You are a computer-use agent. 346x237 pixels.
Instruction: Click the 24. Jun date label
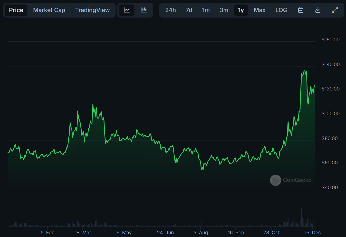coord(165,232)
